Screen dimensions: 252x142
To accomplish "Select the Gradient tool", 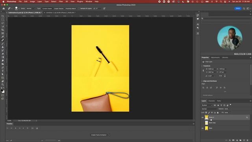I will click(3, 57).
